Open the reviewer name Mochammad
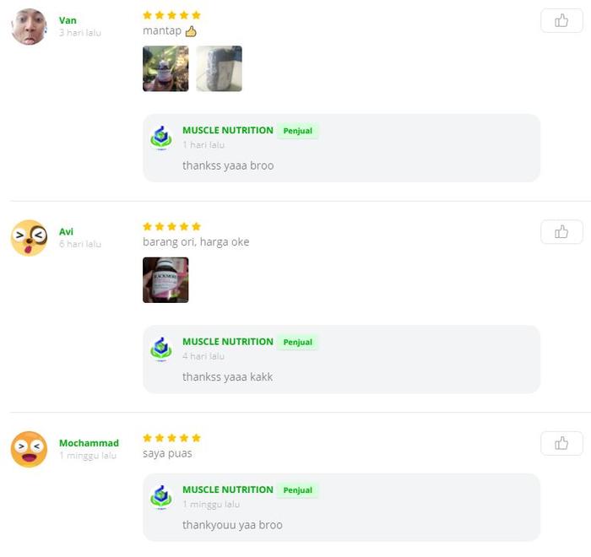This screenshot has width=591, height=557. pos(89,443)
